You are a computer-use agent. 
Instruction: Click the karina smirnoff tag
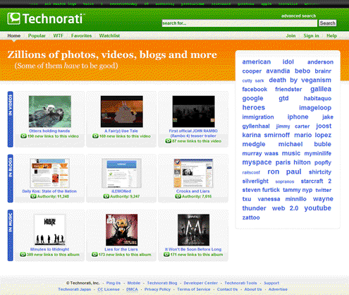coord(266,135)
